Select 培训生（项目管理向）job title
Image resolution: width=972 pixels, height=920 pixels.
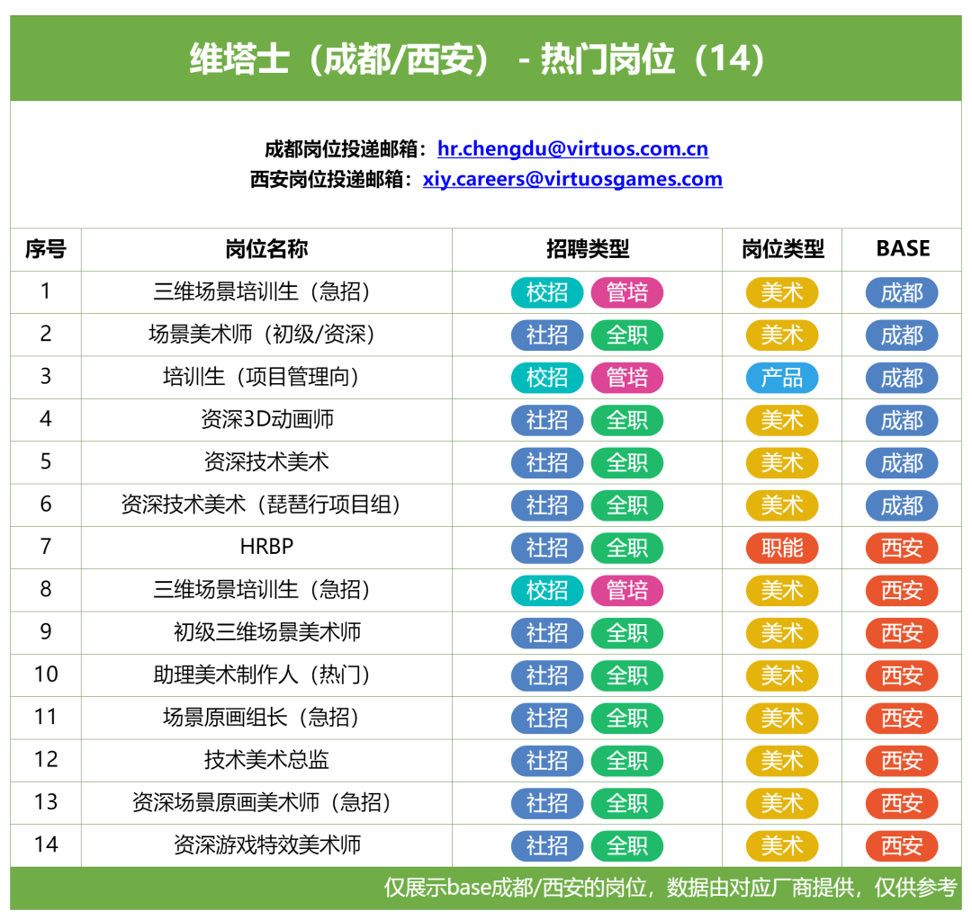(x=266, y=377)
